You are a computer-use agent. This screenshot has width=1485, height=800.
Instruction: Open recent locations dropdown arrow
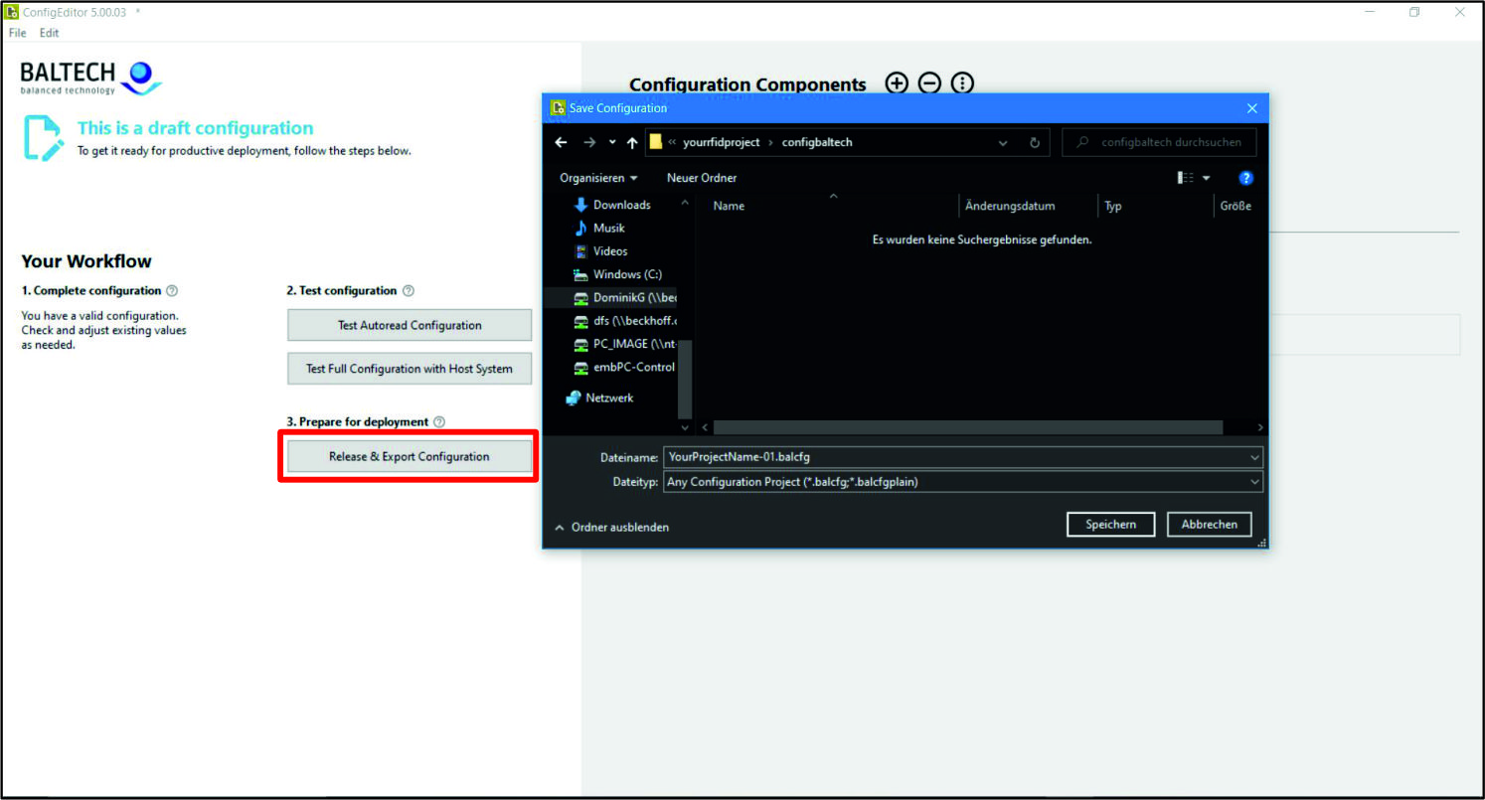tap(612, 142)
